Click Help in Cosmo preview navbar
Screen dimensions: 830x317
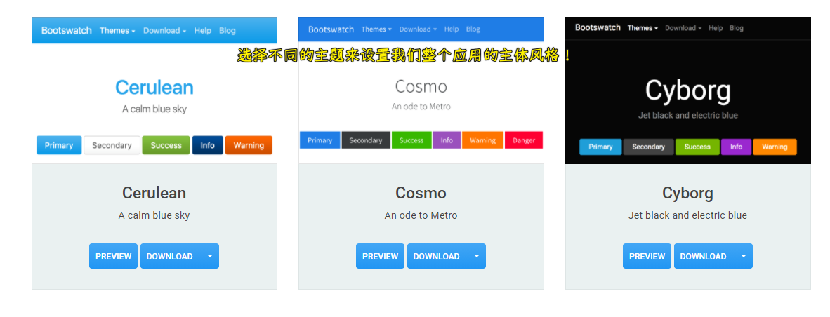(x=452, y=29)
